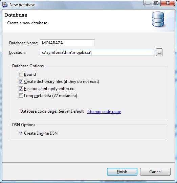The width and height of the screenshot is (177, 183).
Task: Click the database cylinder icon in banner
Action: 158,19
